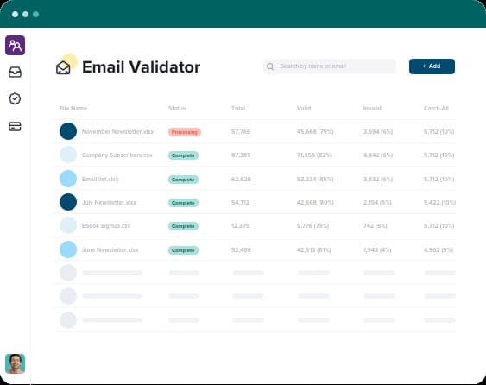The height and width of the screenshot is (385, 486).
Task: Sort by the Valid column header
Action: tap(304, 108)
